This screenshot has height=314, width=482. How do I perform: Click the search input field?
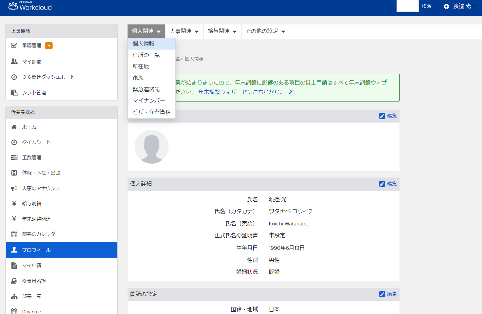407,6
